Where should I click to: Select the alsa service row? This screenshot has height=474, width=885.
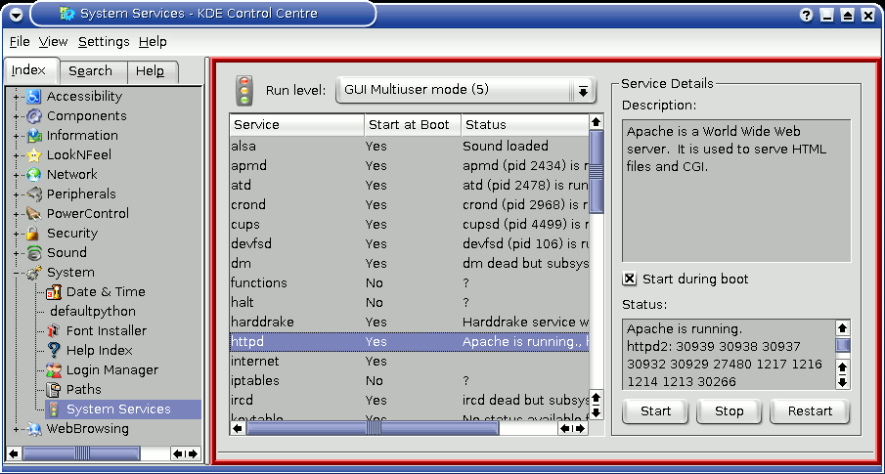[x=409, y=147]
